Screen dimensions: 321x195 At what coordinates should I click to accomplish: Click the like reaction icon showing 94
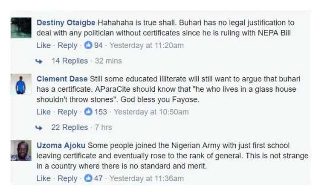click(x=89, y=45)
